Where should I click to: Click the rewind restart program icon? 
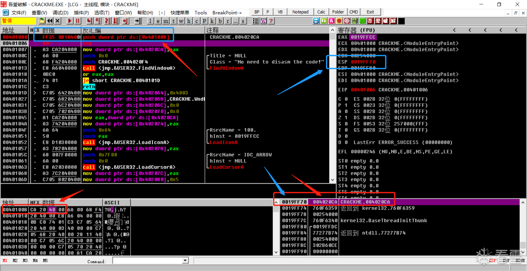(x=50, y=21)
